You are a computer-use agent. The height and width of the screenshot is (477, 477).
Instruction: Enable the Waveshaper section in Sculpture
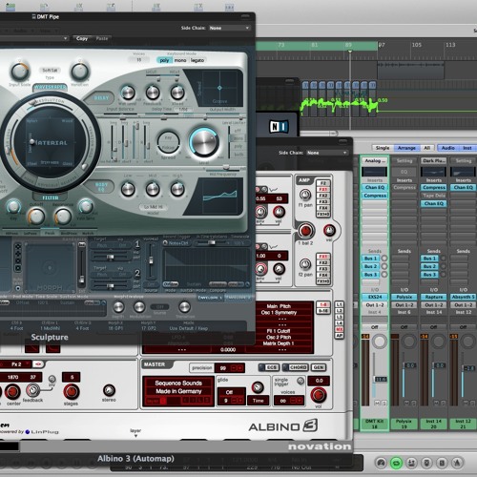point(50,87)
